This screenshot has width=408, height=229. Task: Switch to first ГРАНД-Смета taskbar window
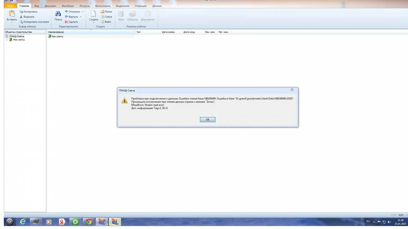pyautogui.click(x=102, y=222)
